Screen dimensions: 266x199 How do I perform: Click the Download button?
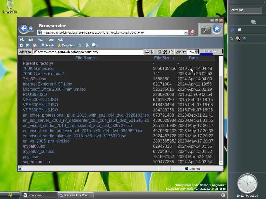211,51
